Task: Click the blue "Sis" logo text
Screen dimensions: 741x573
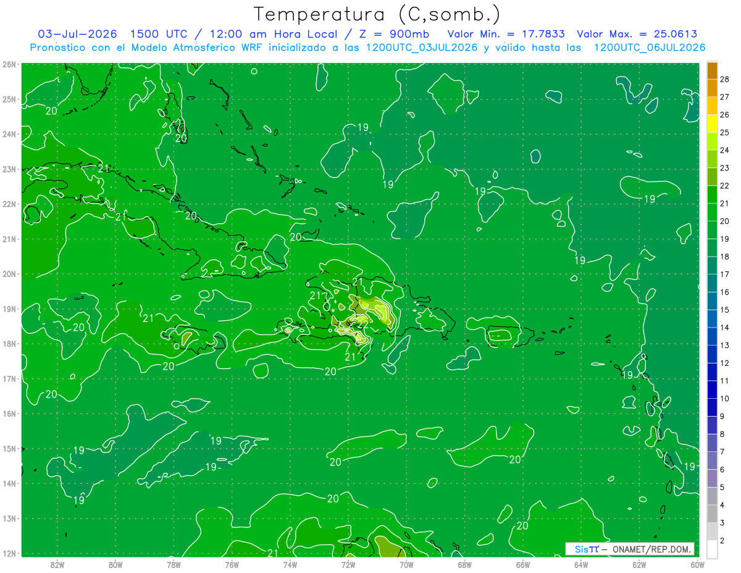Action: pyautogui.click(x=582, y=549)
